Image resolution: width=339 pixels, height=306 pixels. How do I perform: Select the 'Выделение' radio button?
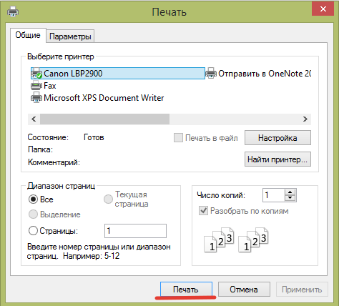(x=33, y=214)
